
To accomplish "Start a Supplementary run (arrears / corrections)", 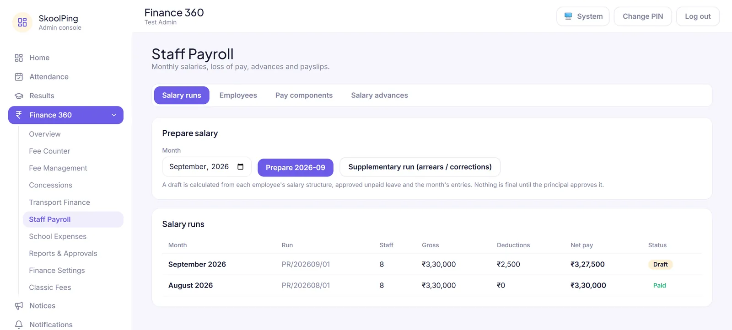I will 420,167.
